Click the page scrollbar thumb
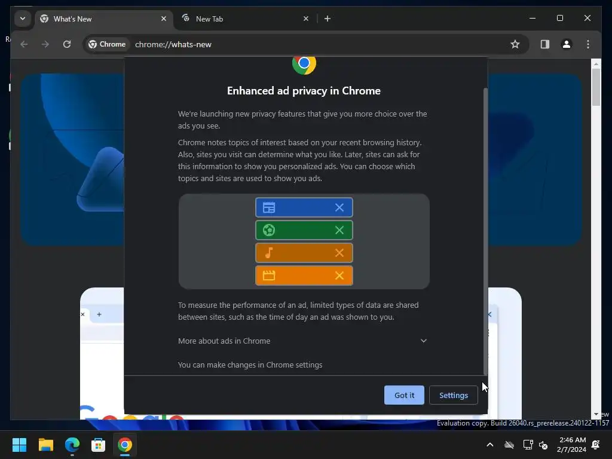 coord(596,87)
